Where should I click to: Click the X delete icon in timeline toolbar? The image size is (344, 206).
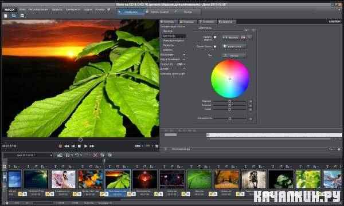[x=95, y=155]
